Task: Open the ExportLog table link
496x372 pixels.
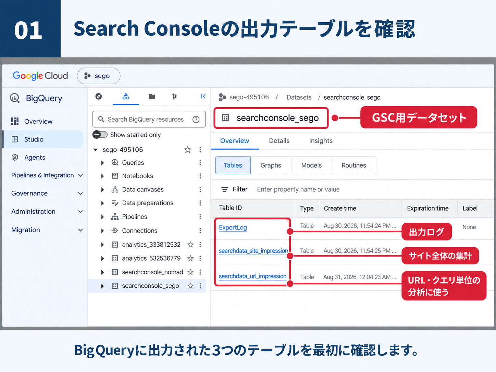Action: click(233, 227)
